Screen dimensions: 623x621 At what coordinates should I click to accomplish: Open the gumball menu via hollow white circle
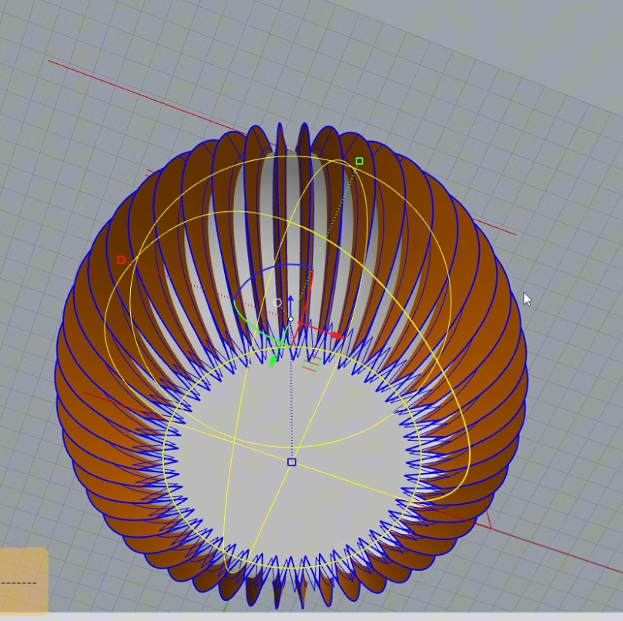pos(278,303)
